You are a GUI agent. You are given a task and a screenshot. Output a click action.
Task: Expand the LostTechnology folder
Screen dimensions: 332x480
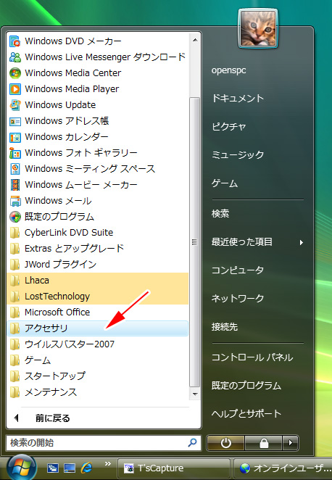coord(97,297)
